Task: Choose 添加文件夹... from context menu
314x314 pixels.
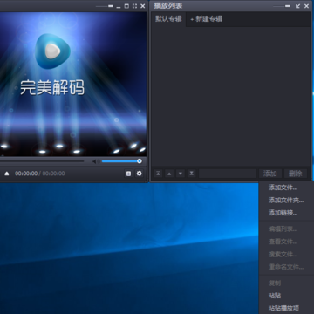Action: click(286, 200)
